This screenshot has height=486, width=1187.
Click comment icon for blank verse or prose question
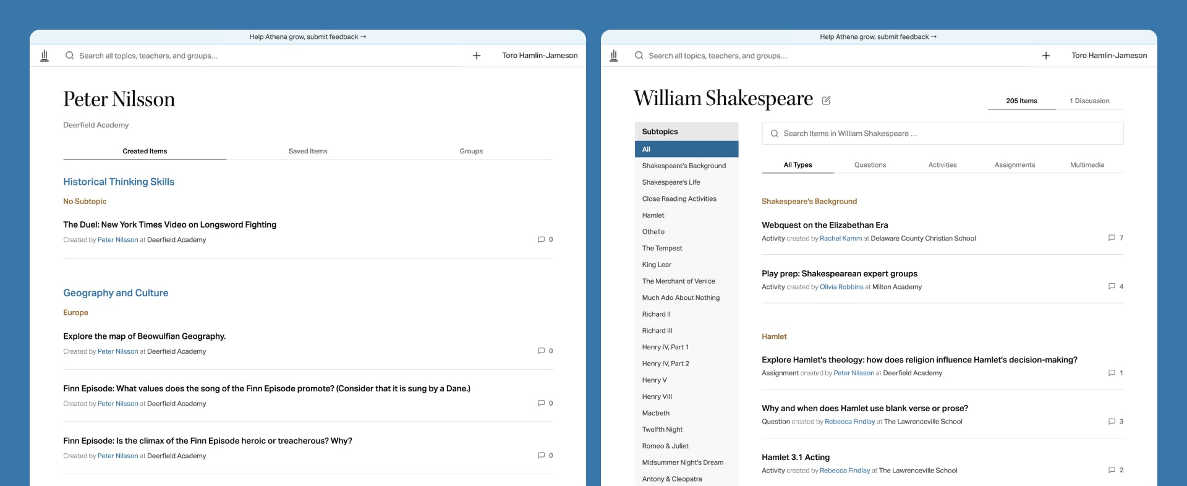point(1112,421)
